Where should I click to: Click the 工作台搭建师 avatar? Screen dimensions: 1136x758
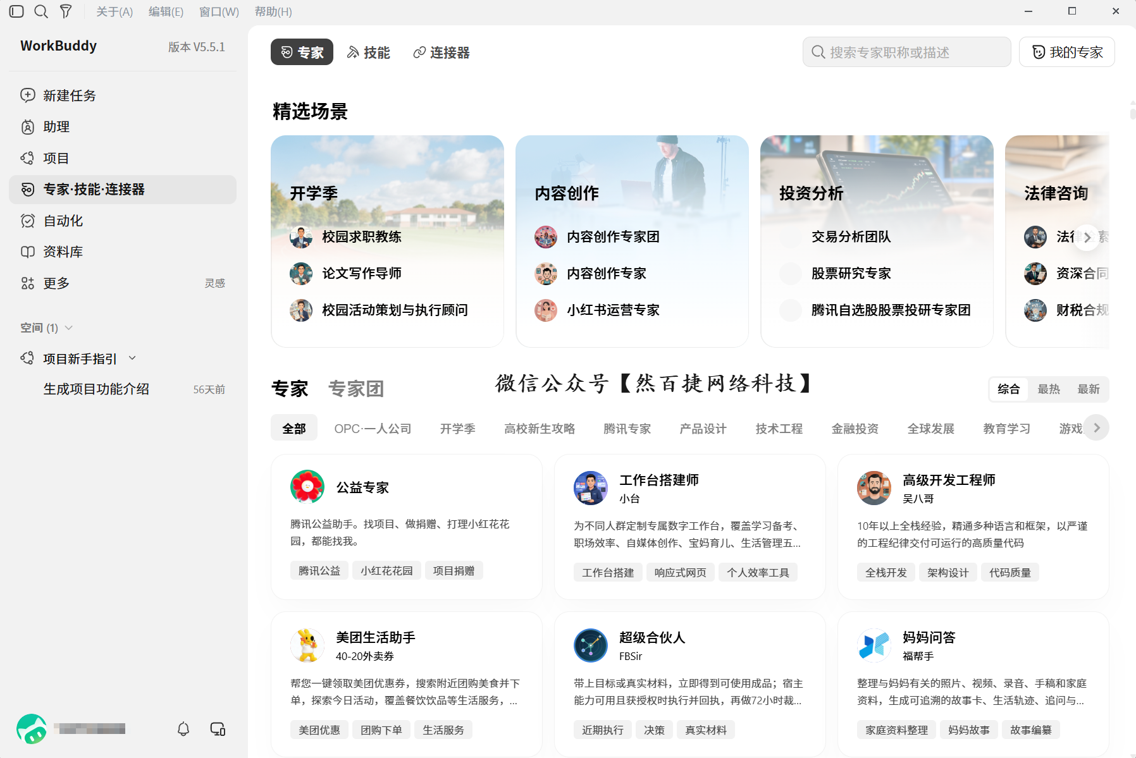pos(591,488)
